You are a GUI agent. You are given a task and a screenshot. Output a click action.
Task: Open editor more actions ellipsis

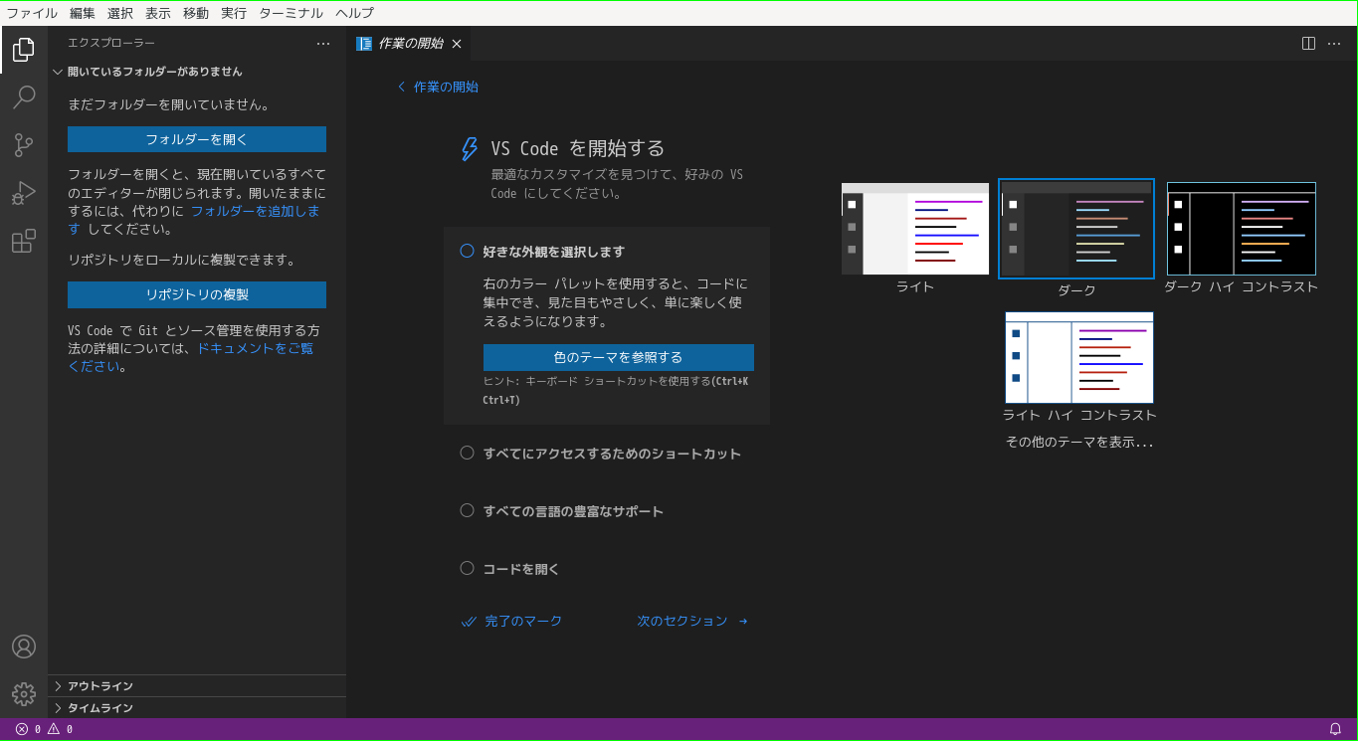[x=1335, y=44]
